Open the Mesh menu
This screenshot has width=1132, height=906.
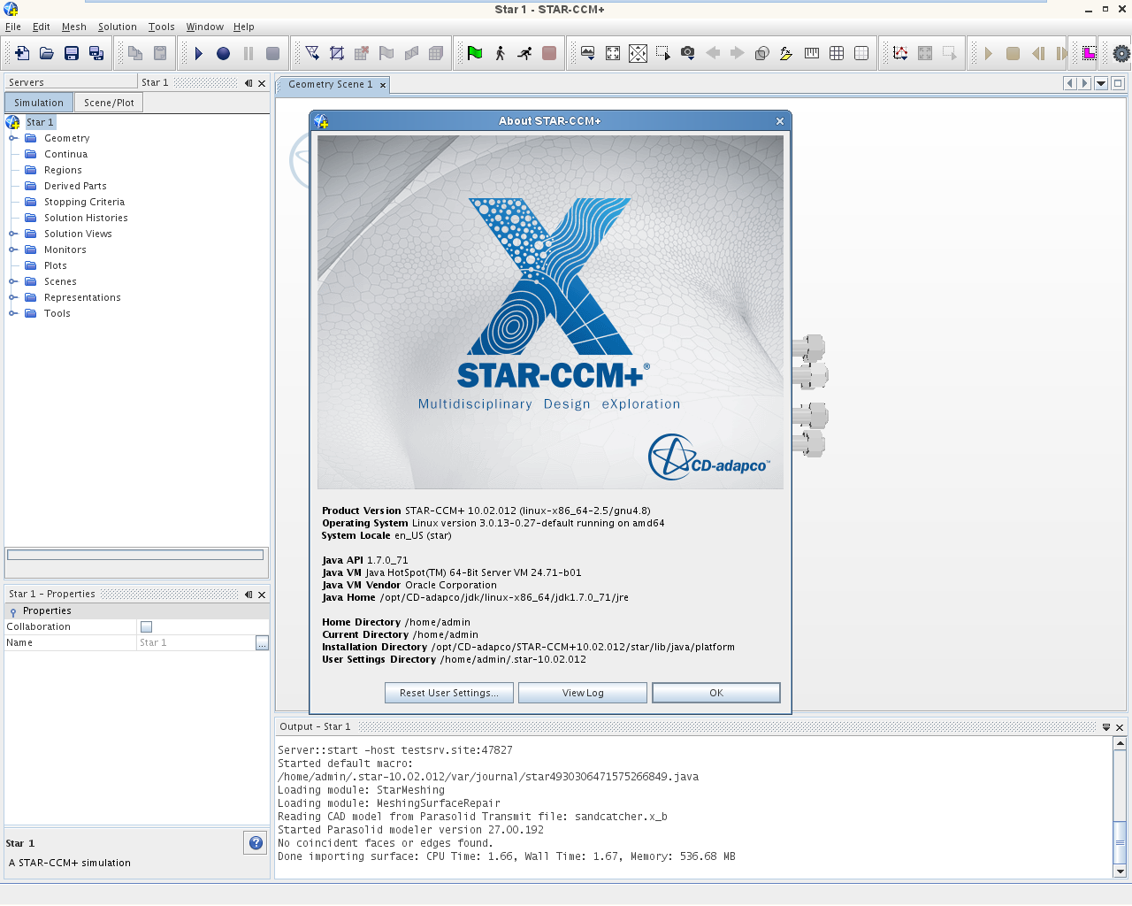click(74, 27)
